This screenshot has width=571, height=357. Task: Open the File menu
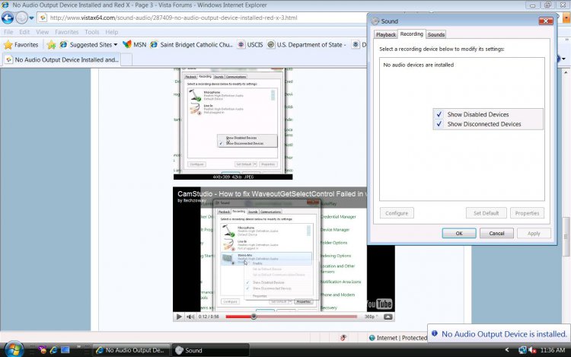(x=8, y=32)
